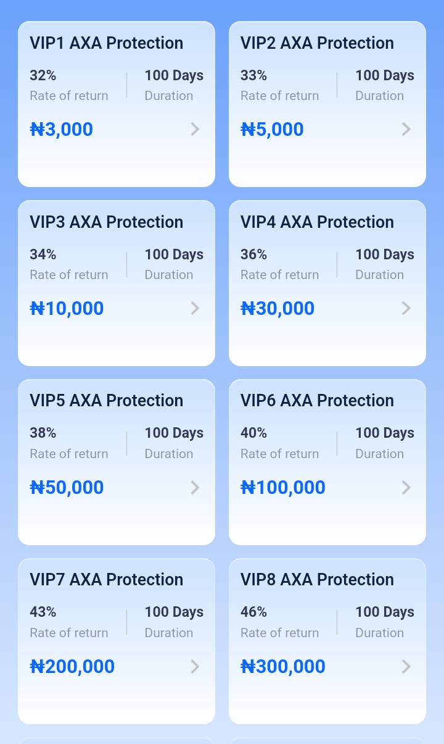Viewport: 444px width, 744px height.
Task: Click the chevron arrow on VIP1 card
Action: (195, 129)
